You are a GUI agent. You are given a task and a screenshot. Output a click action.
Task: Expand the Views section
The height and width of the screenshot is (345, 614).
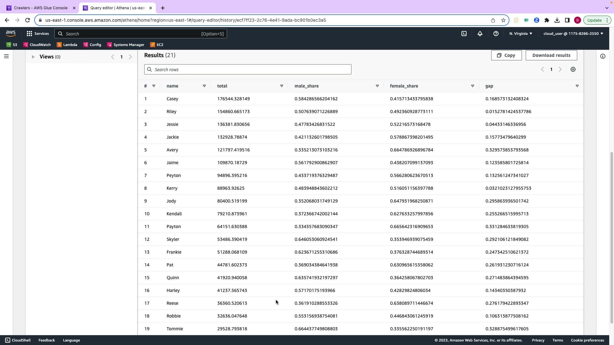[33, 57]
